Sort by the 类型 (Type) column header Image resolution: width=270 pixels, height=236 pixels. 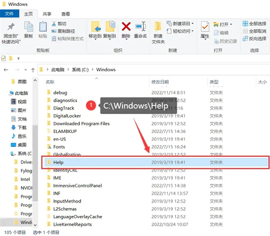click(x=214, y=82)
